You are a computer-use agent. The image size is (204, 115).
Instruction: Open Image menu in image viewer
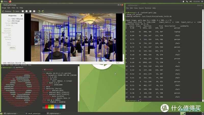[x=4, y=8]
